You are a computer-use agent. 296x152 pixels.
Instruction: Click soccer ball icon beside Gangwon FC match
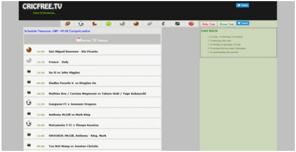point(29,103)
